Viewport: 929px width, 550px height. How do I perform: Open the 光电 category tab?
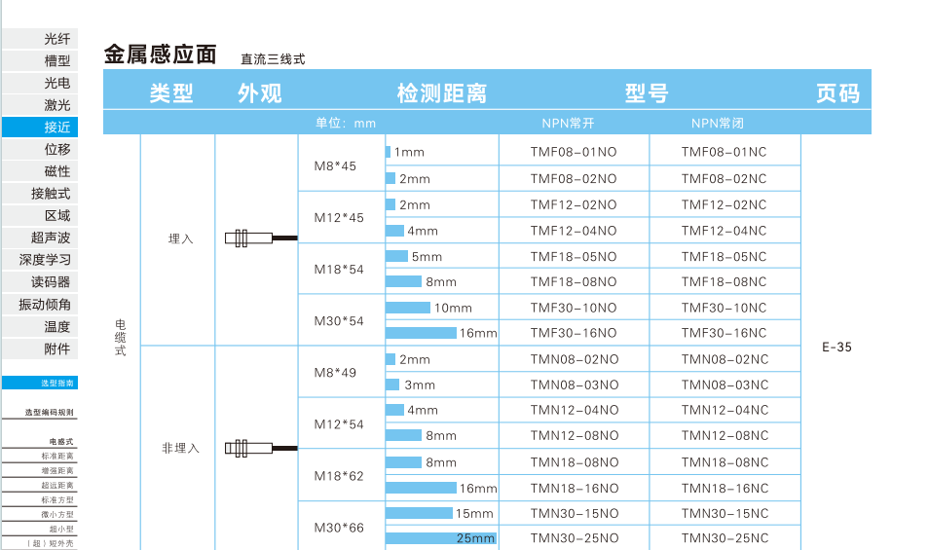56,83
